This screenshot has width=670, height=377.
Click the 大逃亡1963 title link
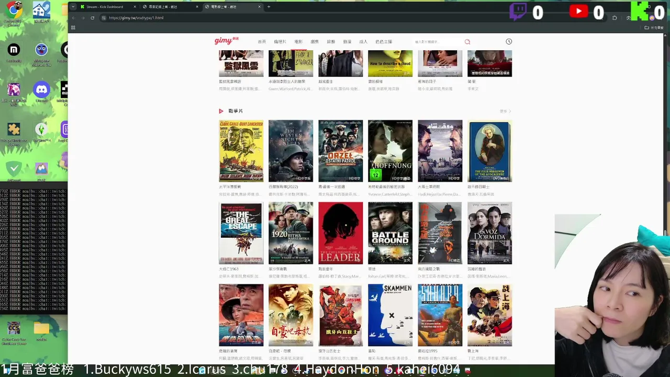[229, 269]
